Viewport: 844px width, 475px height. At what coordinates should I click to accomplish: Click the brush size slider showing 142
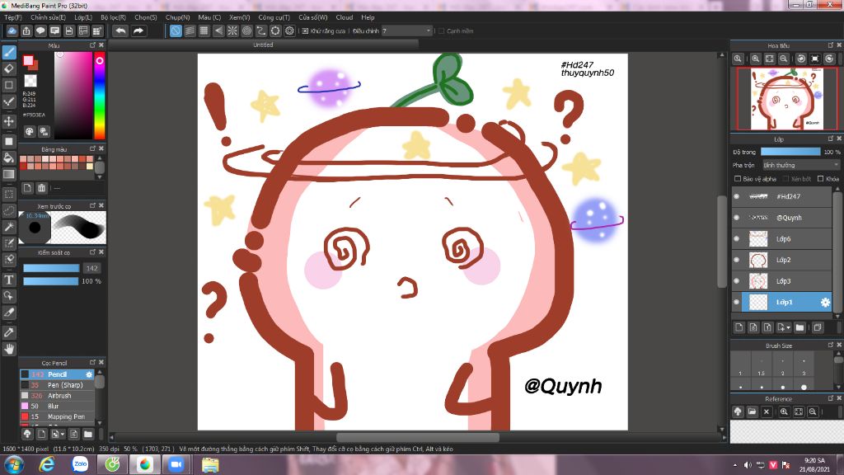[x=51, y=268]
